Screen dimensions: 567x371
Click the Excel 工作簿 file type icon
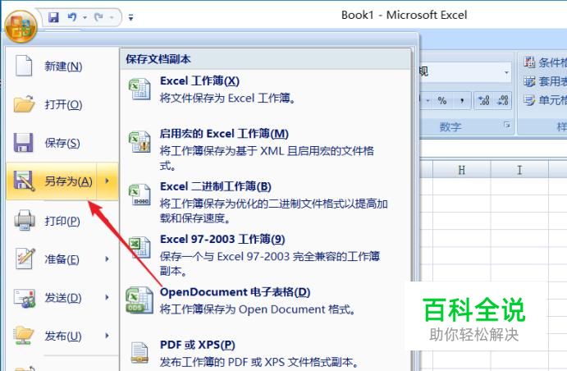point(139,89)
